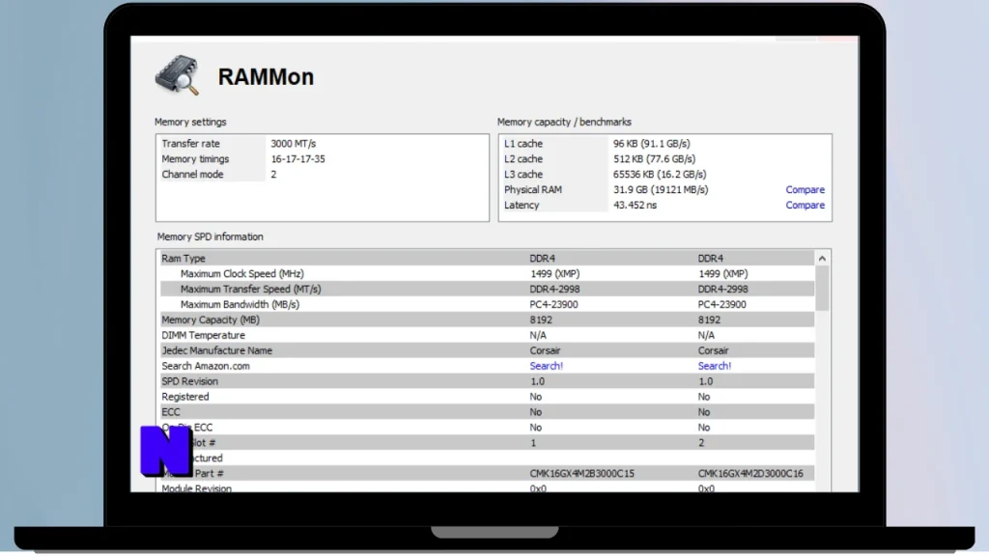This screenshot has height=556, width=989.
Task: Select first module's 1499 (XMP) cell
Action: (x=554, y=273)
